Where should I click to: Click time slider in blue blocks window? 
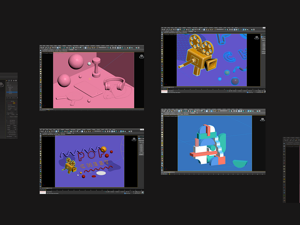(x=169, y=172)
